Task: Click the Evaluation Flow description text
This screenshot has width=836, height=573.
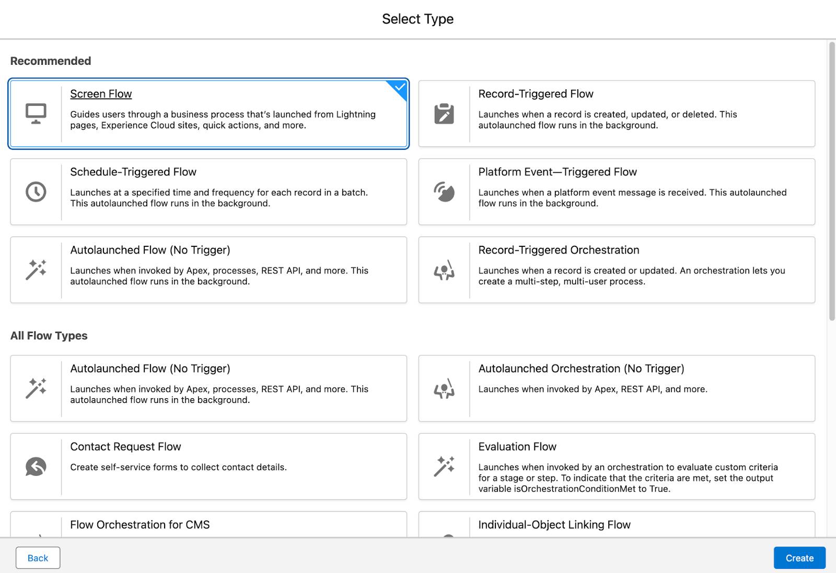Action: (x=628, y=478)
